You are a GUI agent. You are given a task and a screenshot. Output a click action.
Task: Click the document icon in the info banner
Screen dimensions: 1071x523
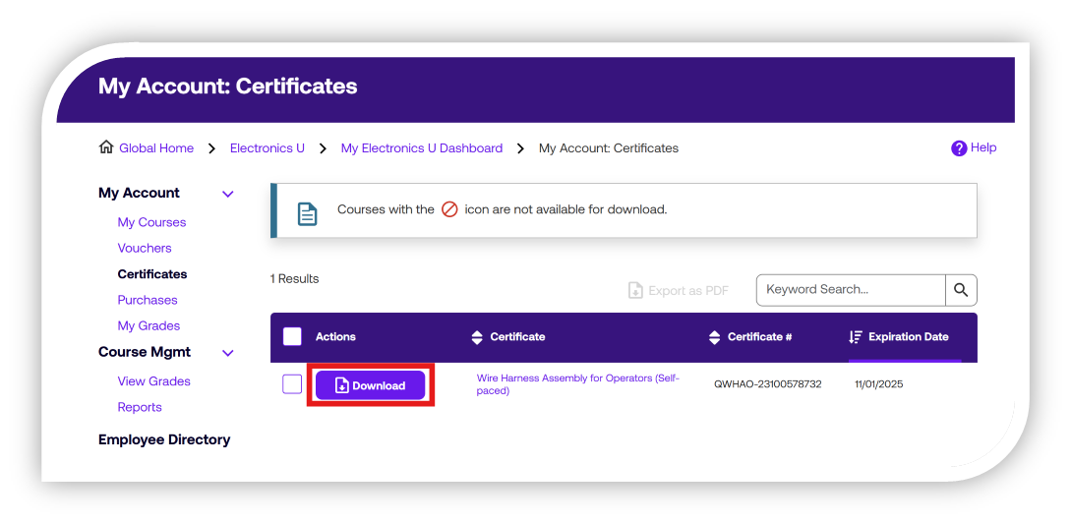(308, 213)
